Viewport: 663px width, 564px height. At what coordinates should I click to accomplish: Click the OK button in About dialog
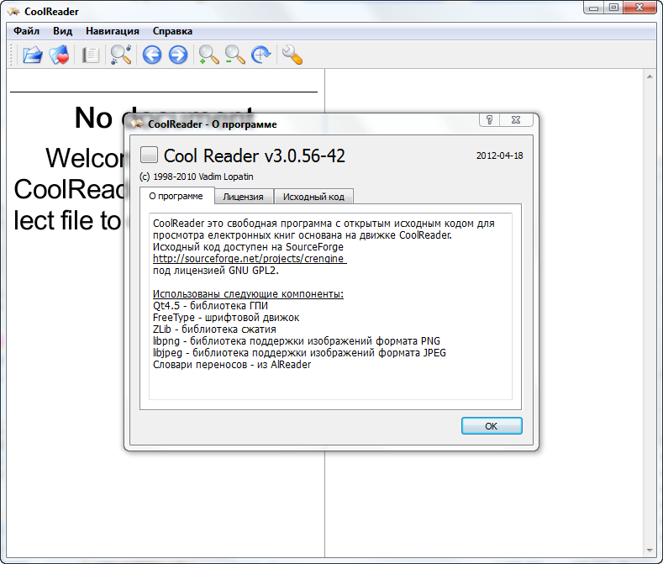point(492,425)
